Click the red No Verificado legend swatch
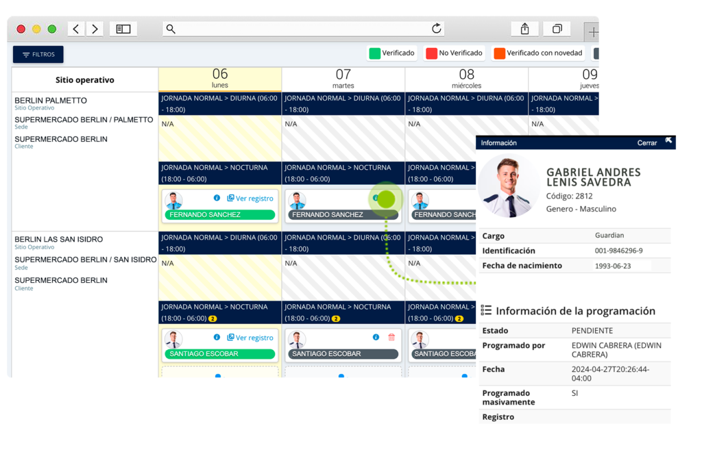Screen dimensions: 702x452 tap(431, 53)
